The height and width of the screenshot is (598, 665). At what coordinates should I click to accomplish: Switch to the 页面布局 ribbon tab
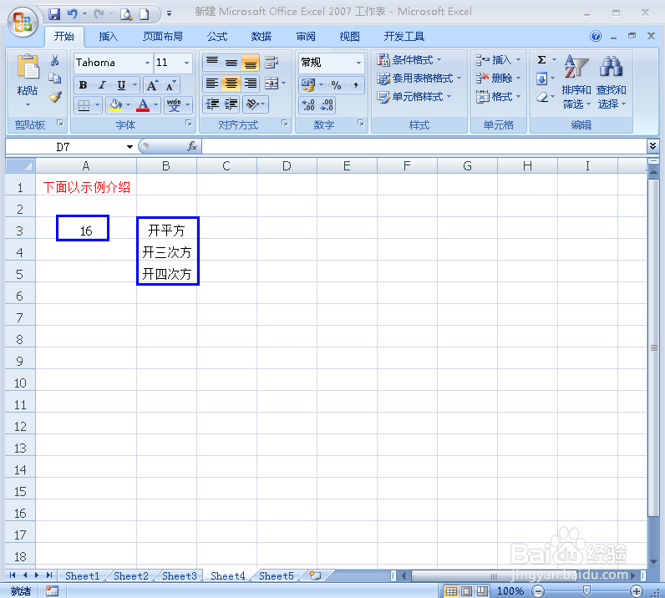(x=162, y=37)
